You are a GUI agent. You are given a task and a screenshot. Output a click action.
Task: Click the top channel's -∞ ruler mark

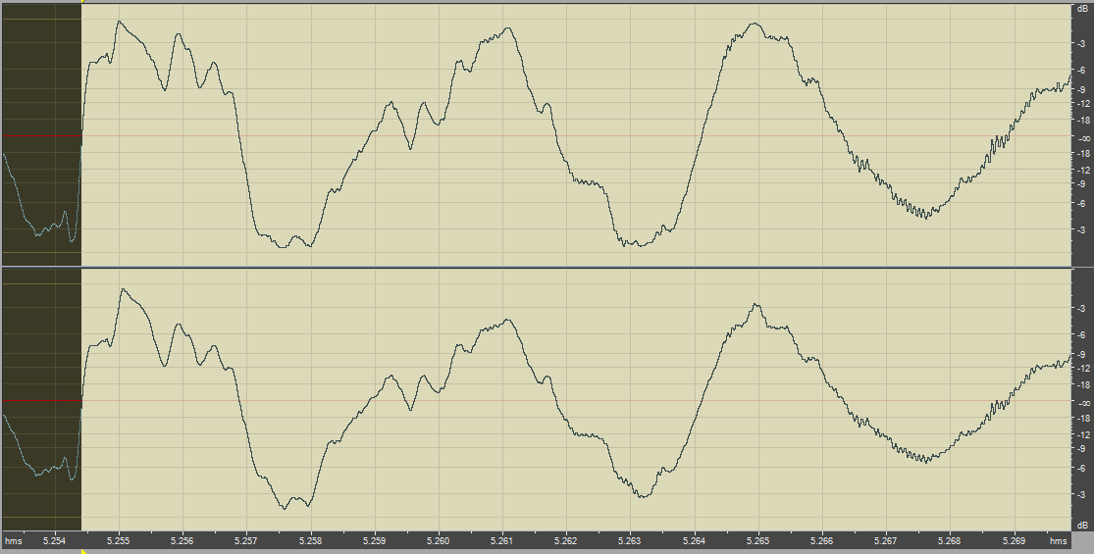point(1083,138)
